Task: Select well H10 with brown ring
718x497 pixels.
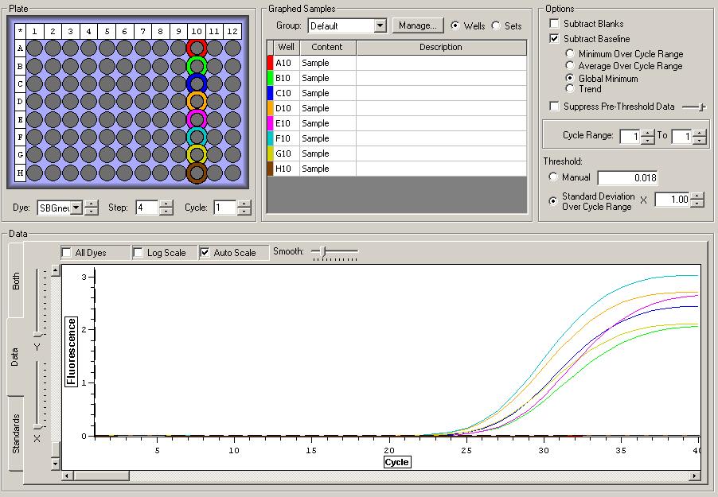Action: [x=197, y=173]
